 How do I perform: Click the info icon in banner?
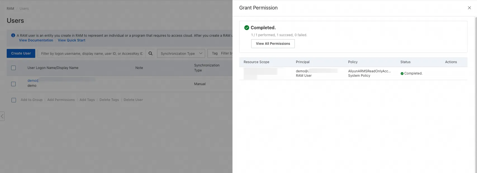click(x=13, y=35)
